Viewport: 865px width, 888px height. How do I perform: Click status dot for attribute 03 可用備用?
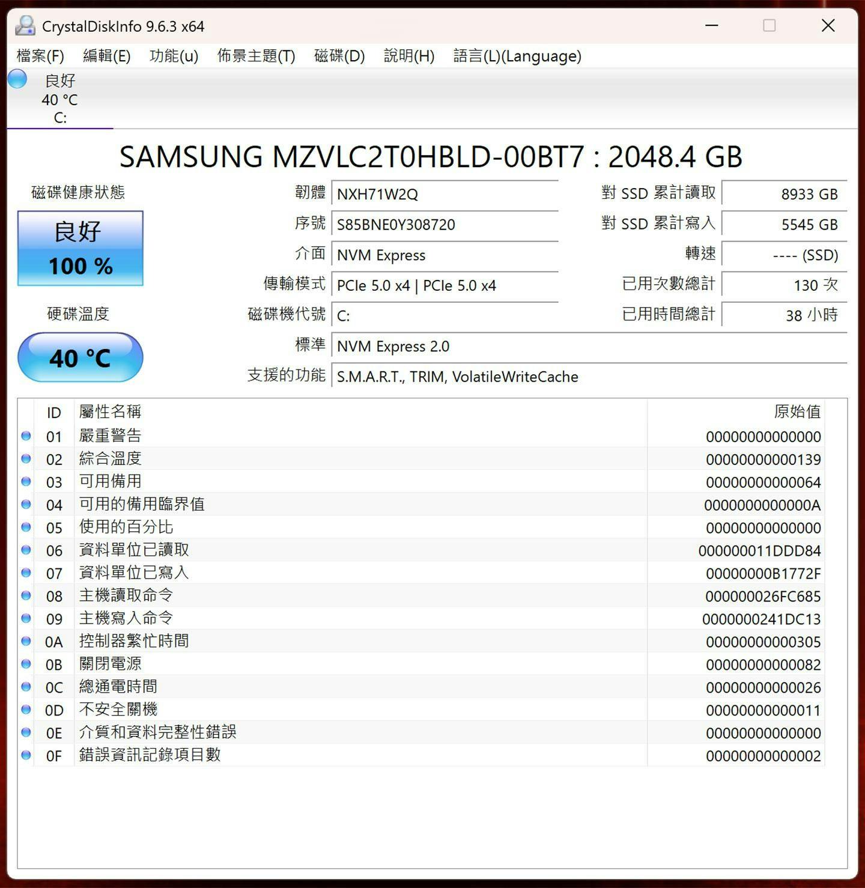pos(26,481)
